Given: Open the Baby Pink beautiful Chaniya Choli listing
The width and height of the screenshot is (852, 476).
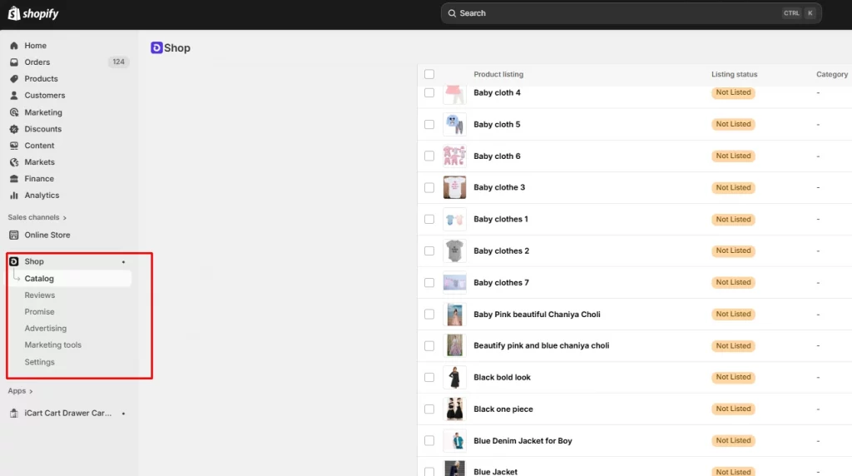Looking at the screenshot, I should coord(537,315).
